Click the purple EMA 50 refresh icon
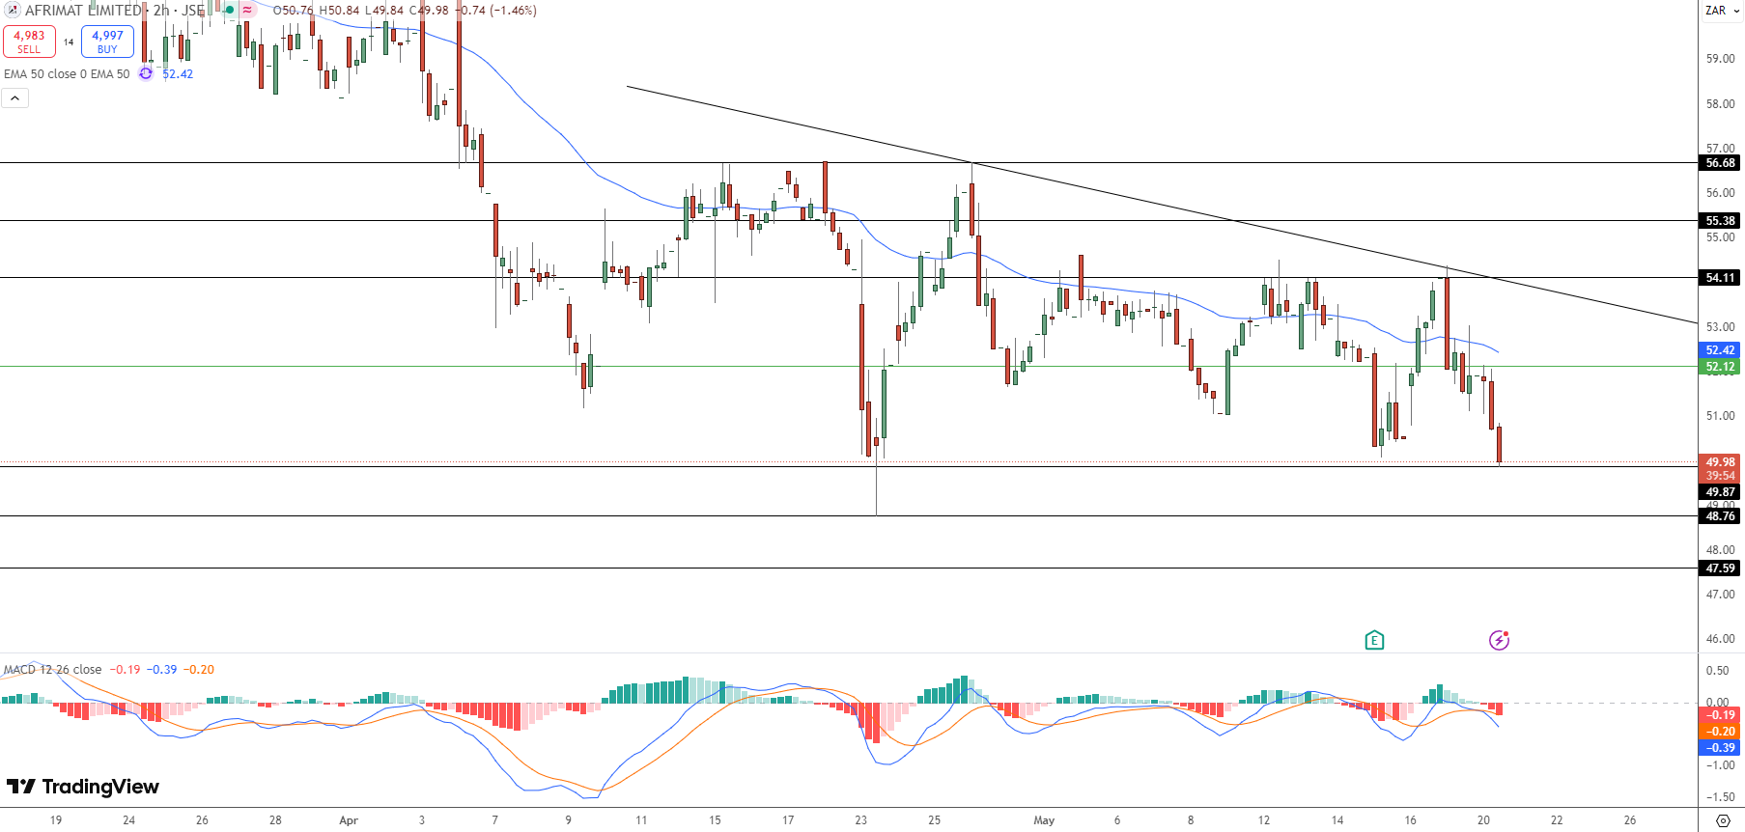The image size is (1745, 832). 146,73
